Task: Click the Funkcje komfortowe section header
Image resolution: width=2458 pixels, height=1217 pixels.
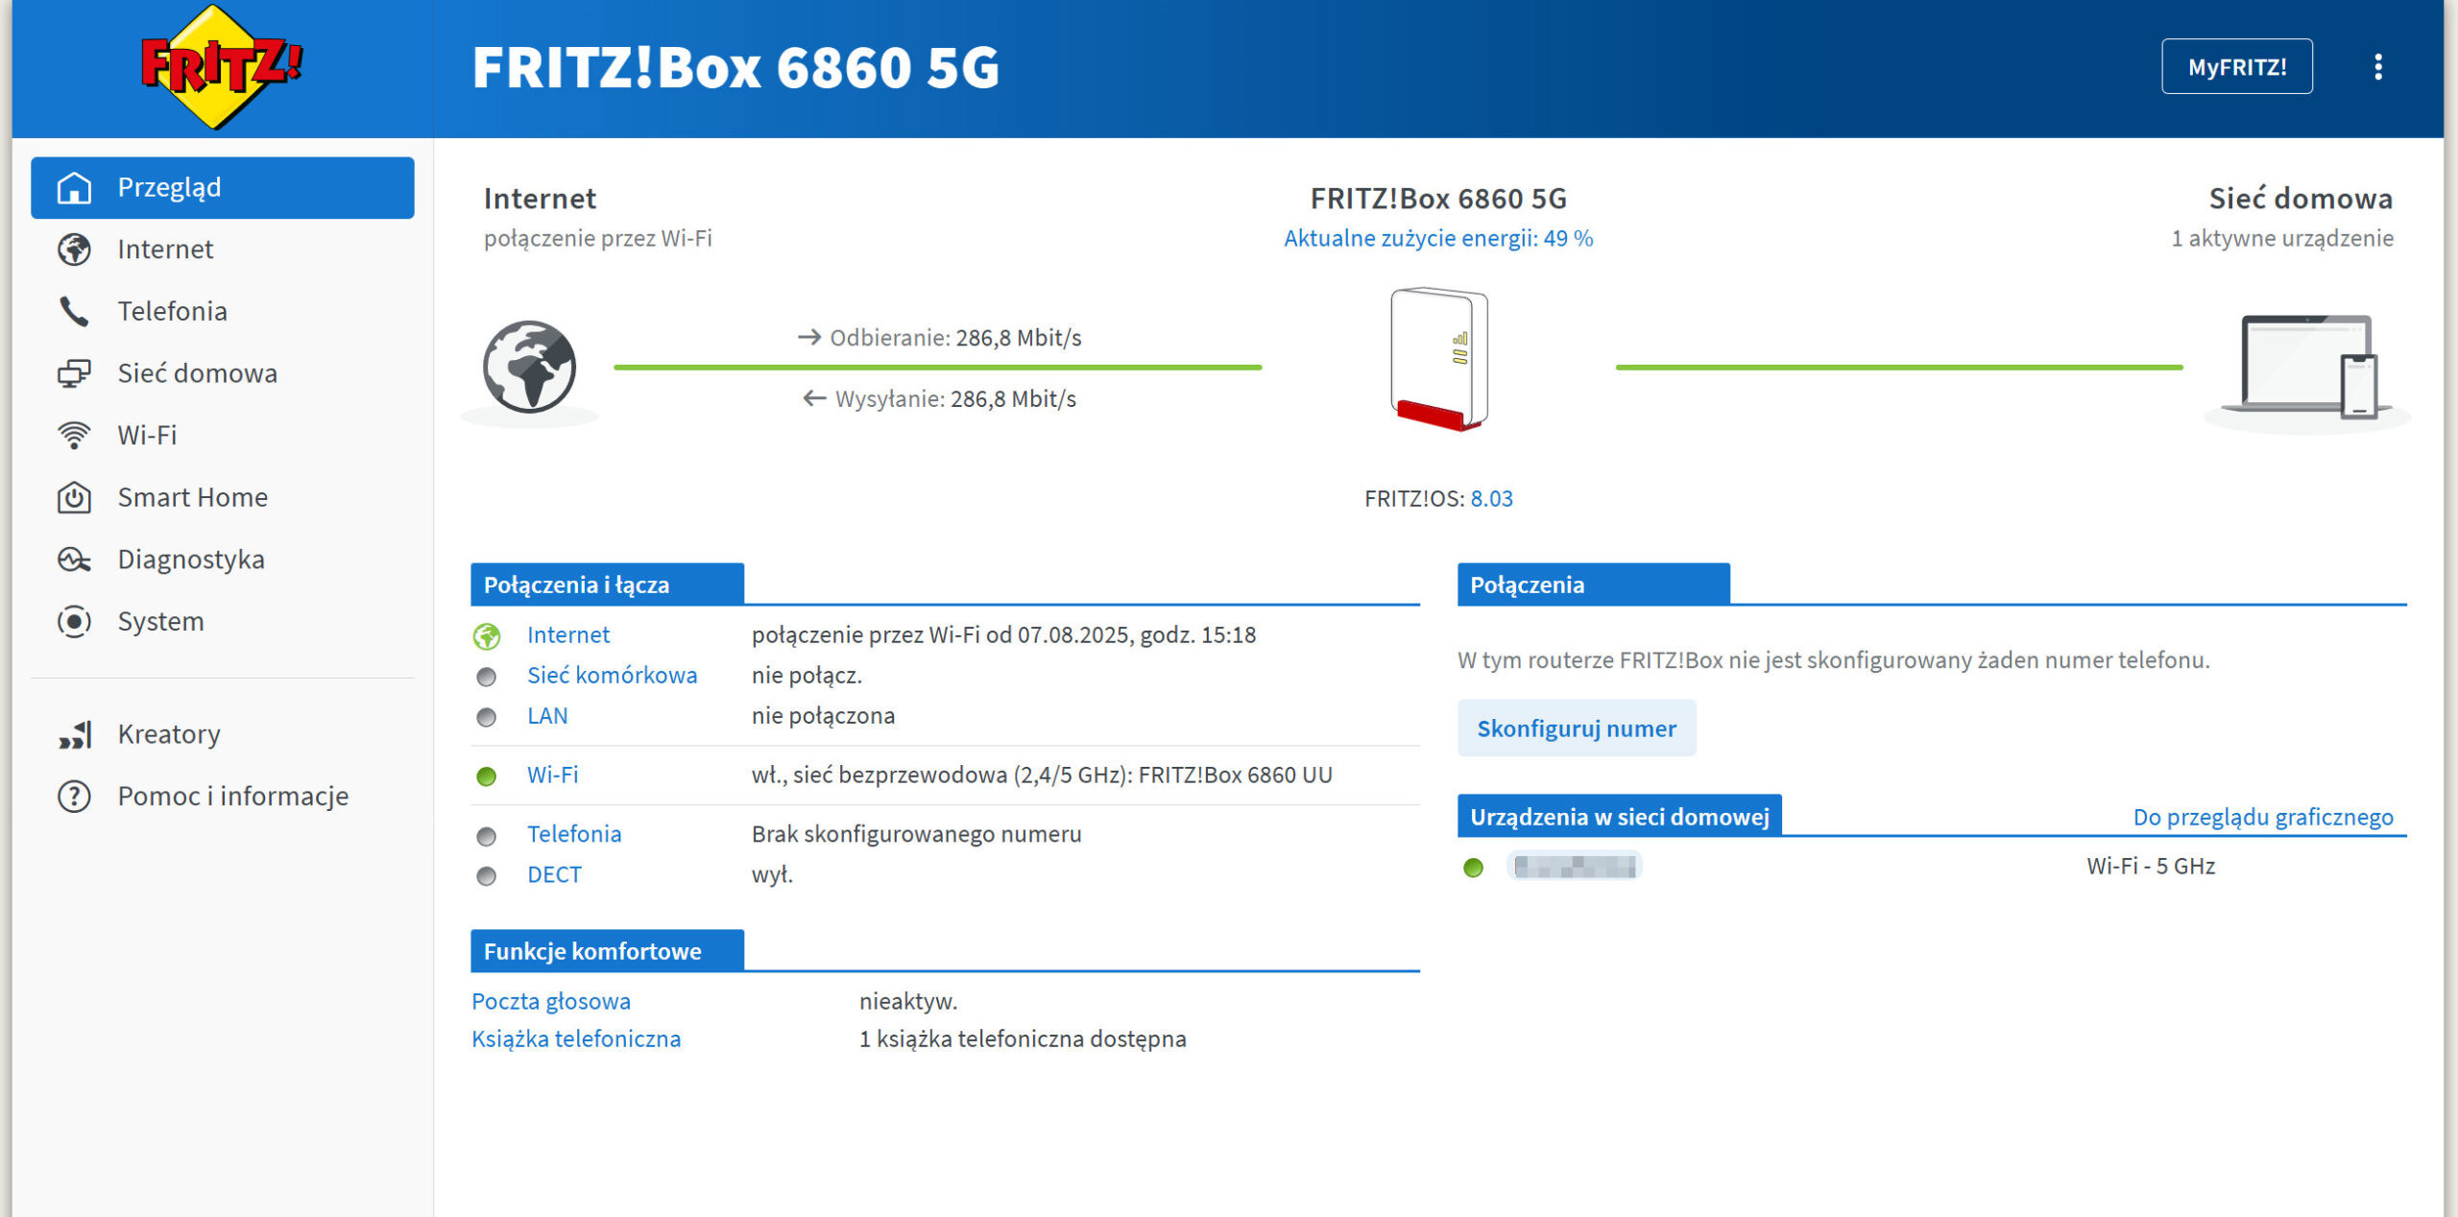Action: point(607,951)
